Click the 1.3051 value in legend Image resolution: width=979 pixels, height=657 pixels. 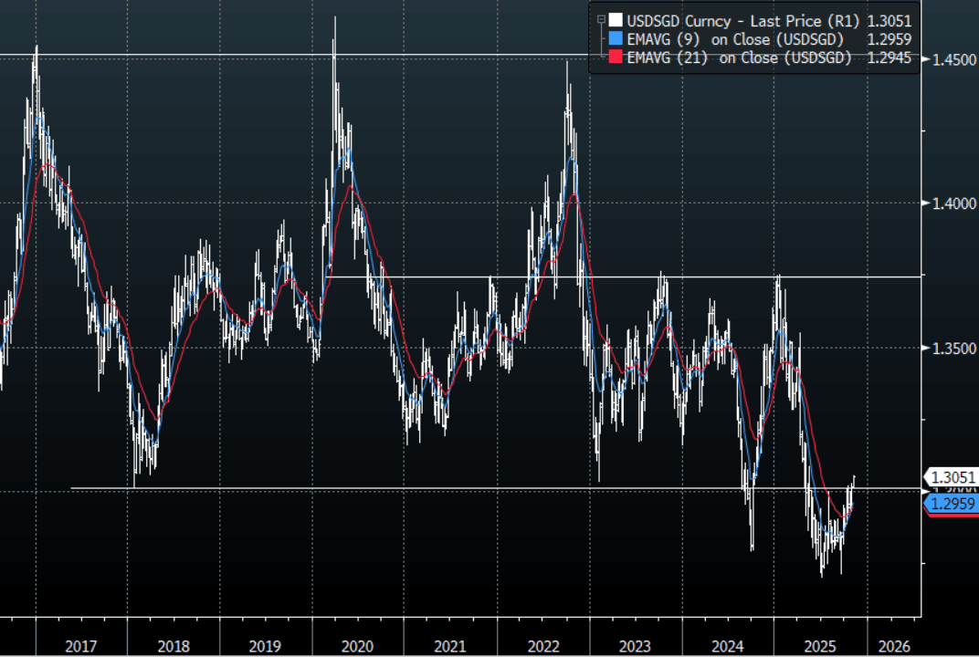tap(890, 20)
